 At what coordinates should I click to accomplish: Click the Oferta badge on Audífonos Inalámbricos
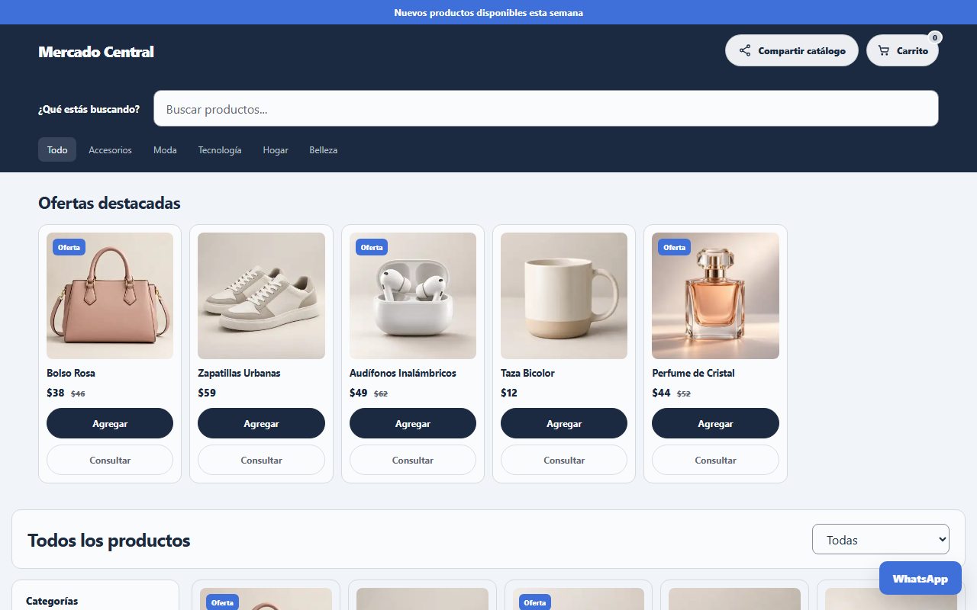pos(372,247)
